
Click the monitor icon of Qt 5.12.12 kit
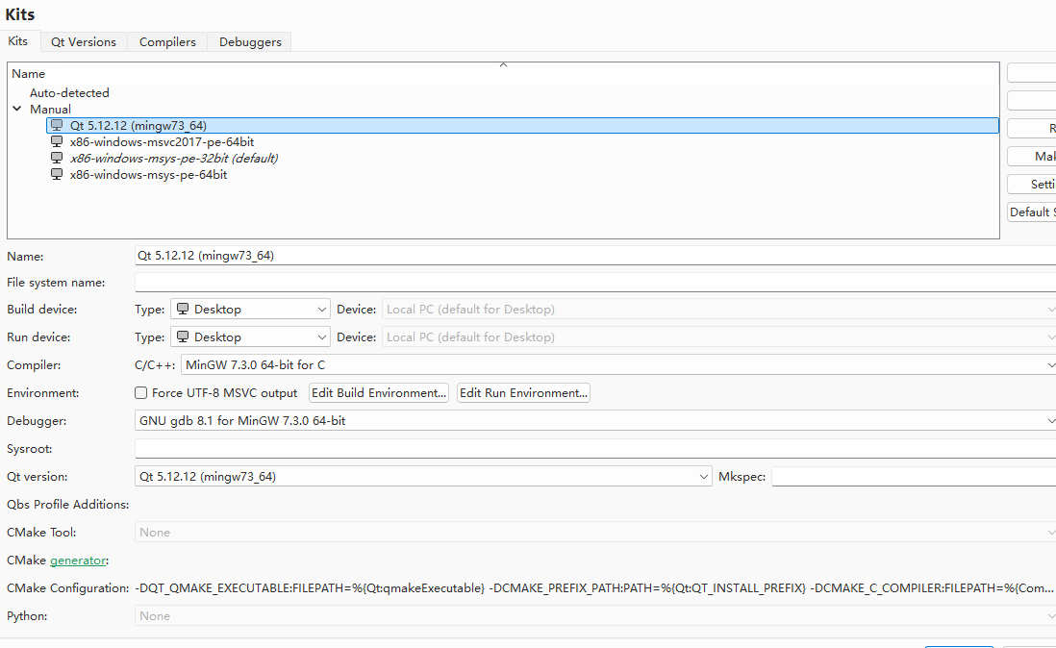click(x=58, y=125)
